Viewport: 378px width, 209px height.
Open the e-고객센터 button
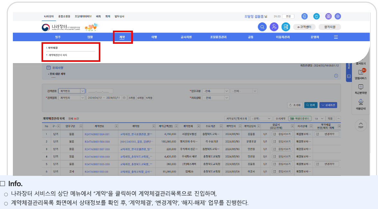(x=304, y=27)
